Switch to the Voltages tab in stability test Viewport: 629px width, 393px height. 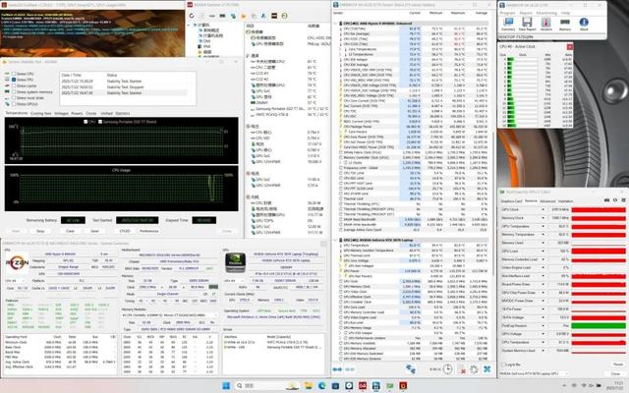pyautogui.click(x=61, y=114)
